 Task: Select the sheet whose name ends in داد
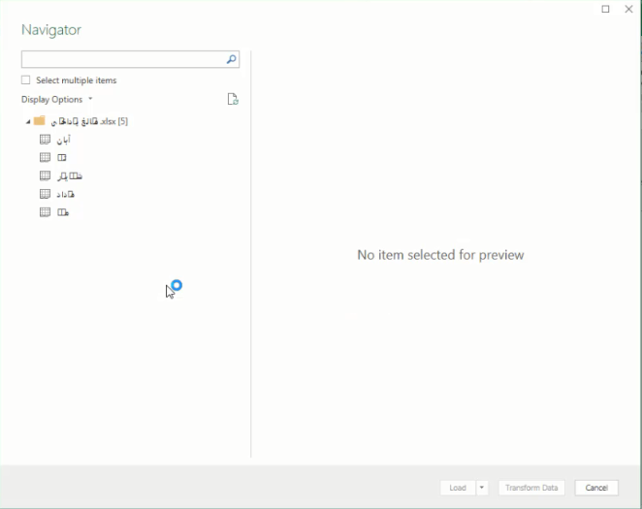pyautogui.click(x=66, y=194)
